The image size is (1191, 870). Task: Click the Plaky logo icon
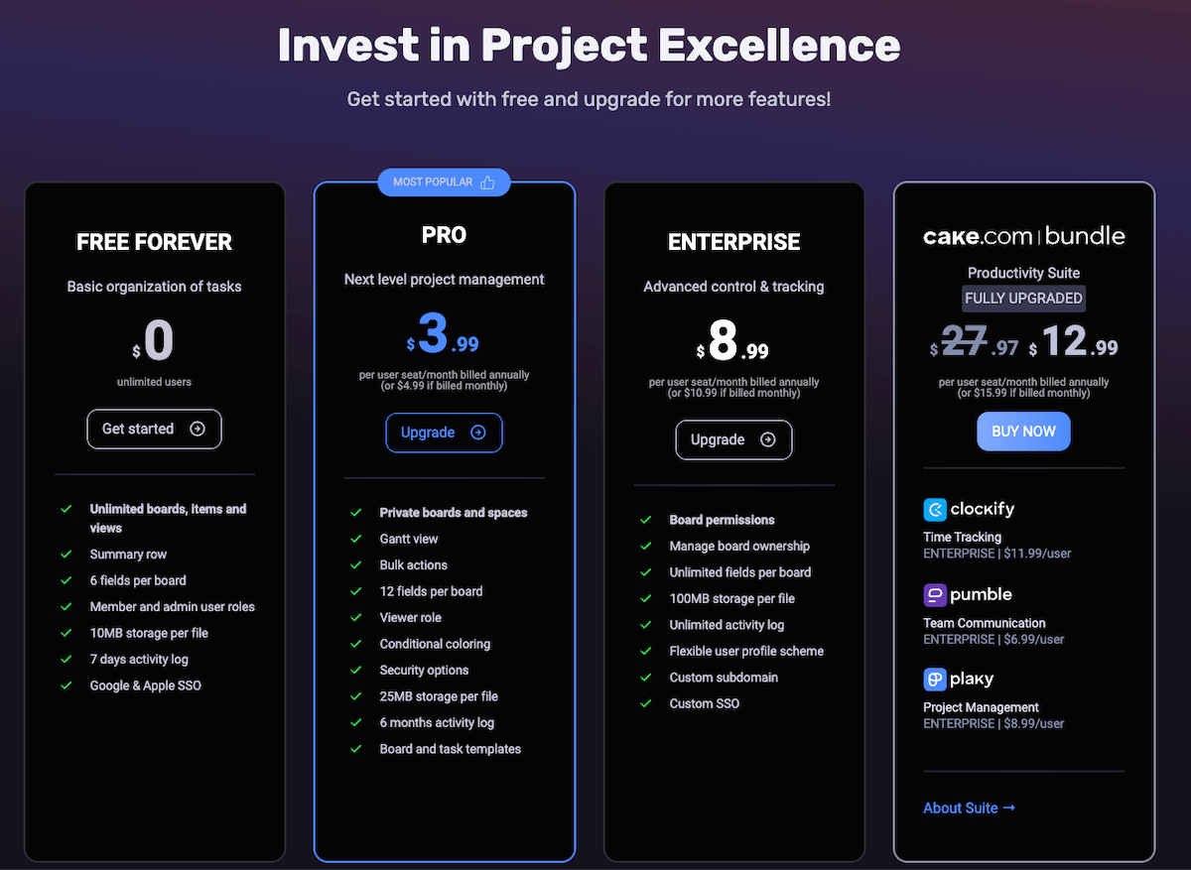point(935,680)
